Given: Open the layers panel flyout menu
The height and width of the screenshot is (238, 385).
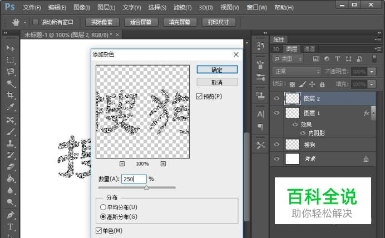Looking at the screenshot, I should [378, 49].
